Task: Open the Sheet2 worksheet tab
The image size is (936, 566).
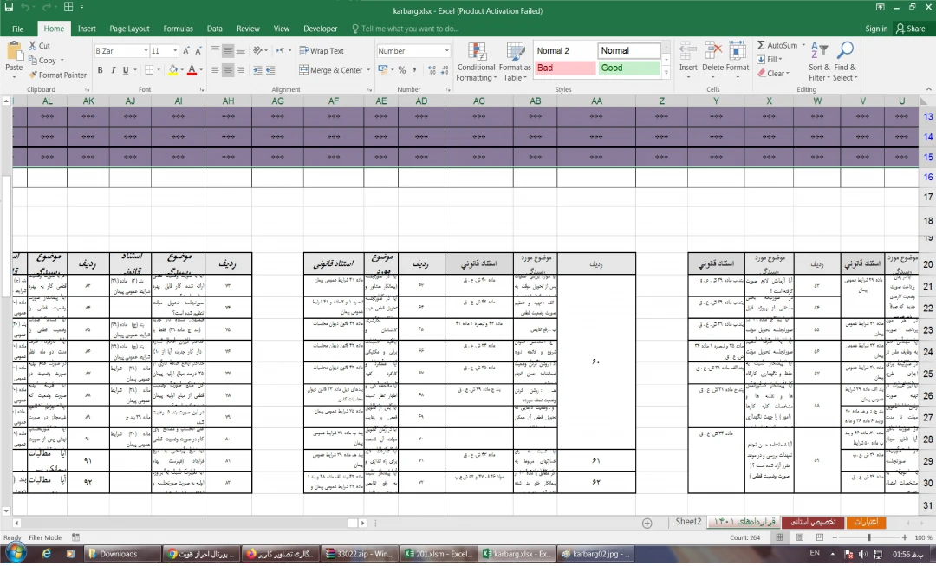Action: (688, 522)
